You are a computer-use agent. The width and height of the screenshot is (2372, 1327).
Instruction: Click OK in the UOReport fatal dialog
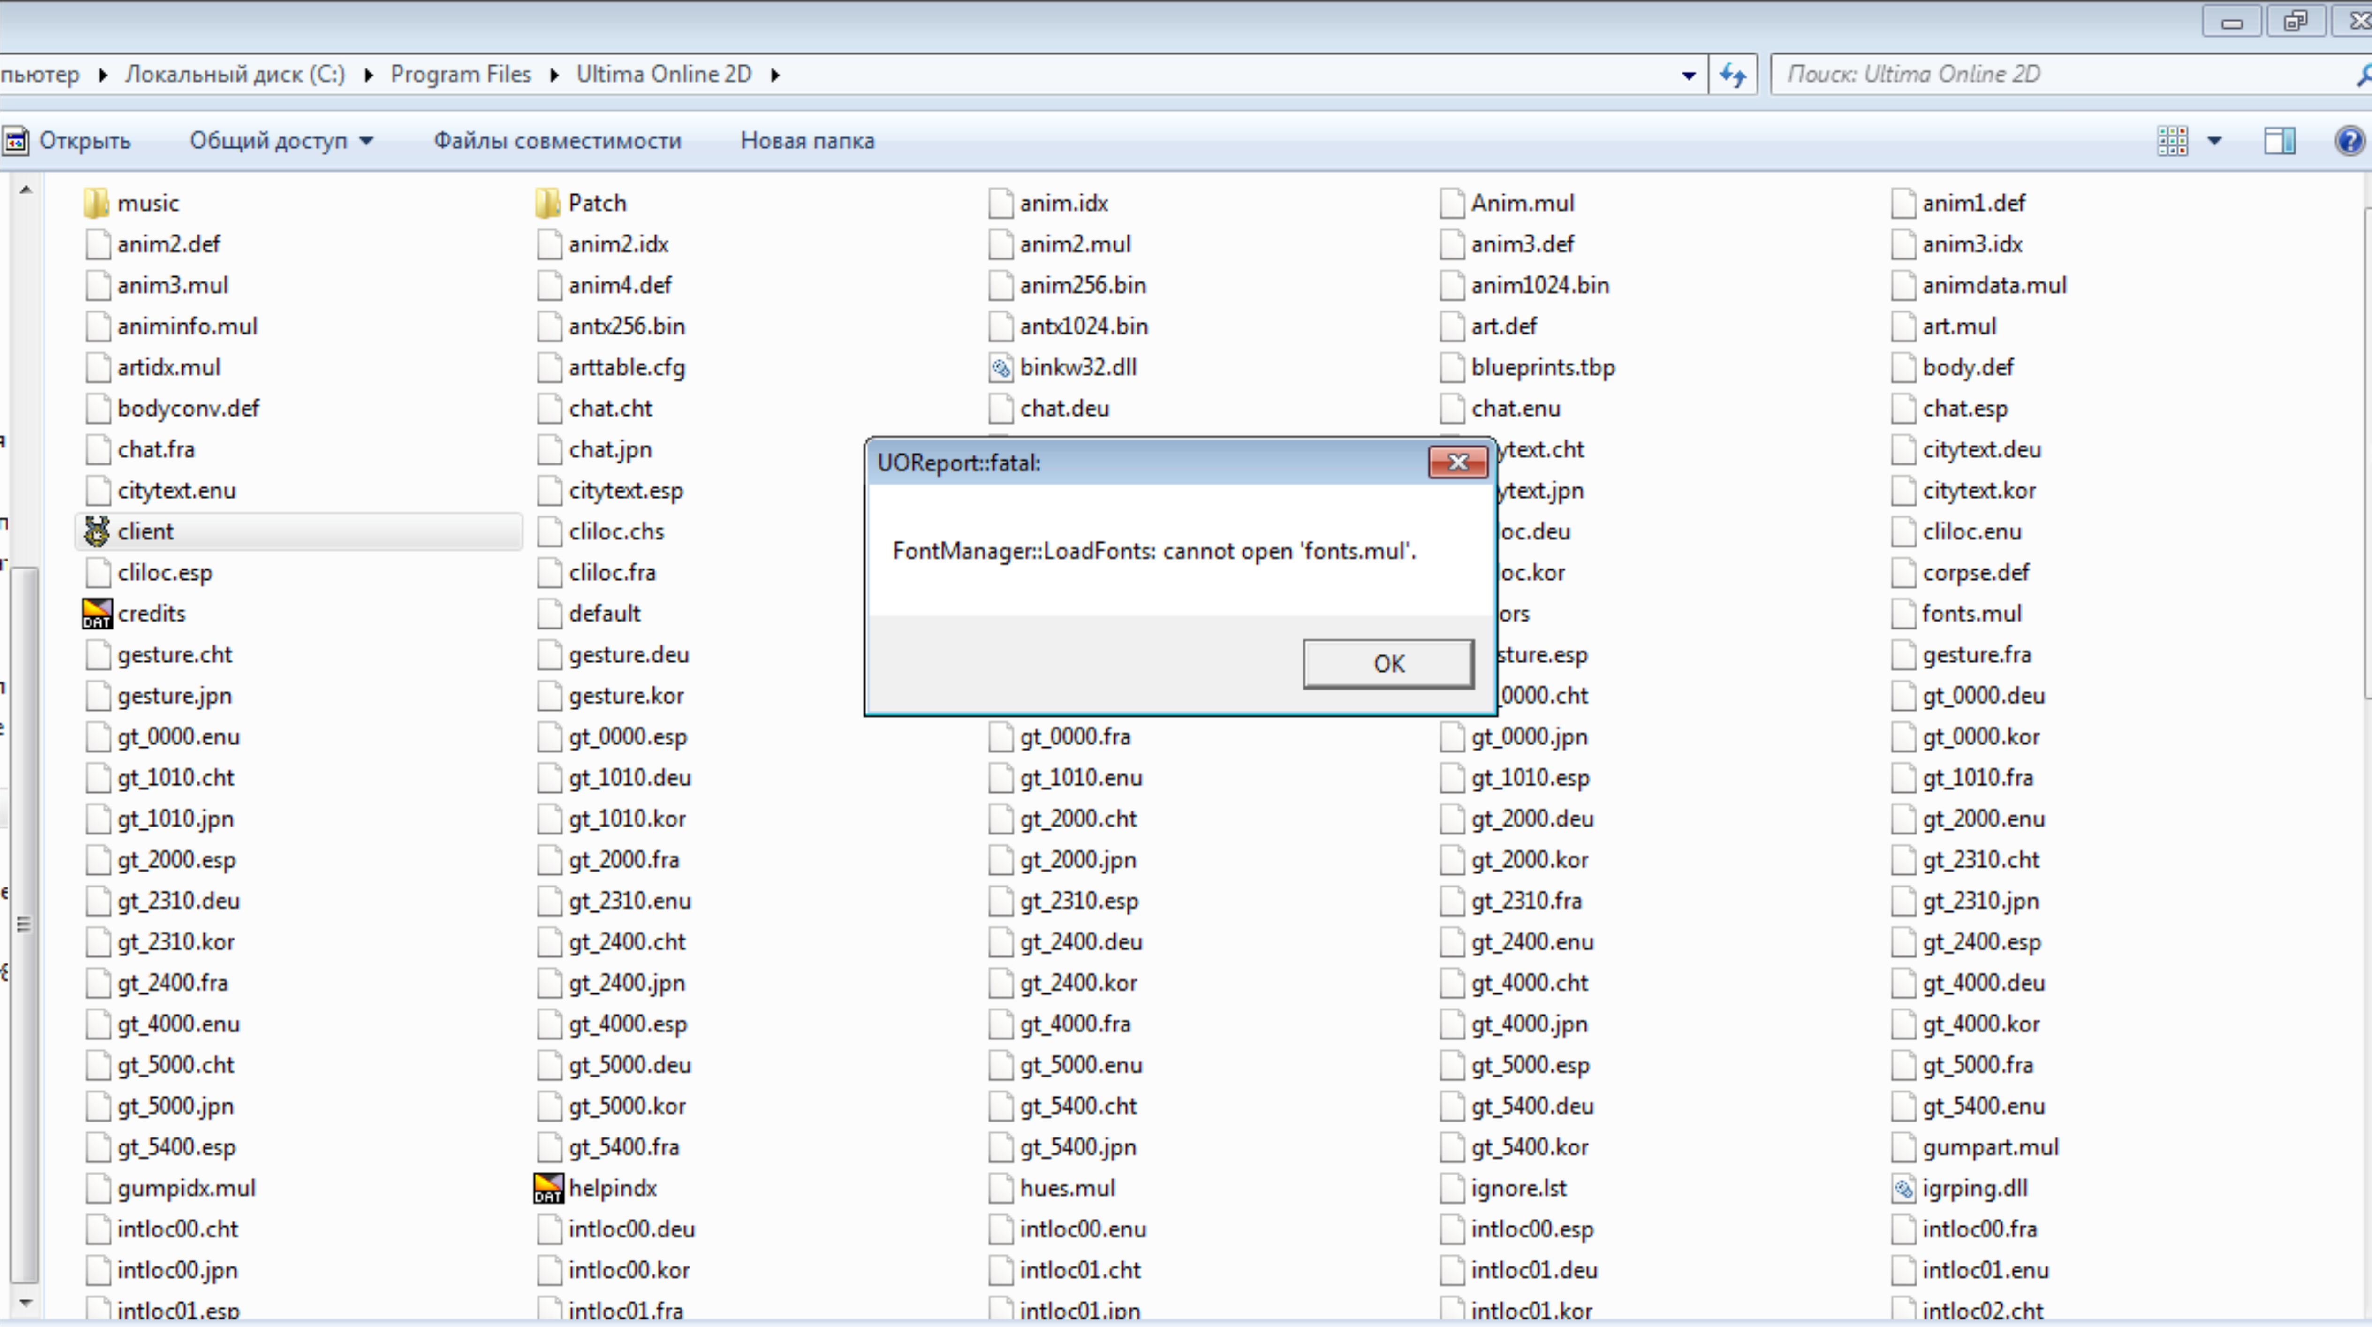tap(1387, 663)
